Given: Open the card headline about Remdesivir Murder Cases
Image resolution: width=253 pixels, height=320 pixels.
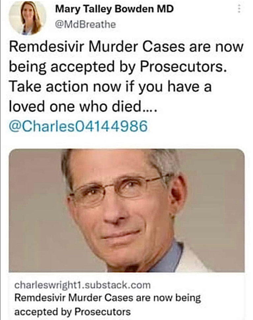Looking at the screenshot, I should click(x=107, y=305).
